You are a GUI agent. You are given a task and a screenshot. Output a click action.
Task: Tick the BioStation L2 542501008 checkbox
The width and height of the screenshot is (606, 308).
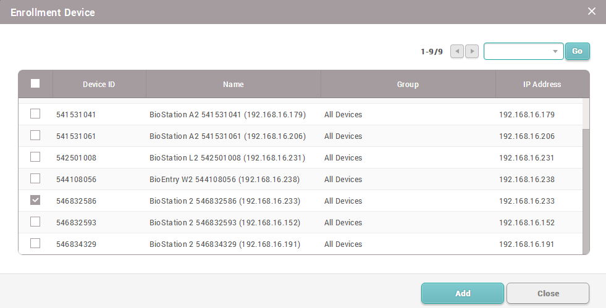click(35, 157)
